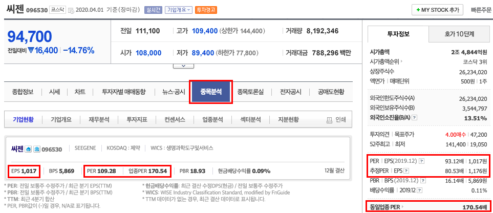The height and width of the screenshot is (213, 493).
Task: Open help icon for 외국인소진율(B/A)
Action: pyautogui.click(x=415, y=118)
